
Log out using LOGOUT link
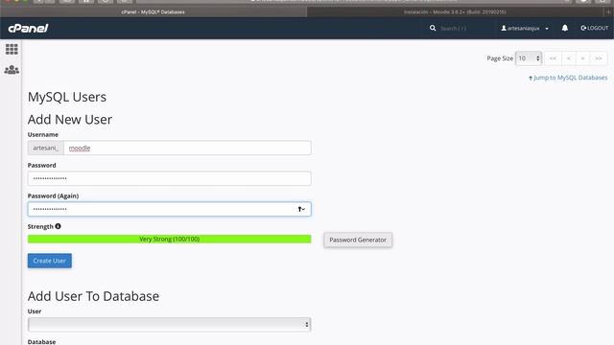coord(595,28)
